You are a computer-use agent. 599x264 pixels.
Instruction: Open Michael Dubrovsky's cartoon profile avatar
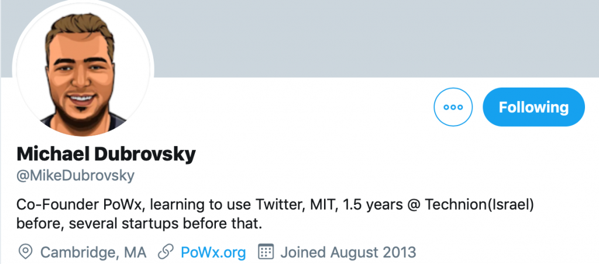(82, 70)
